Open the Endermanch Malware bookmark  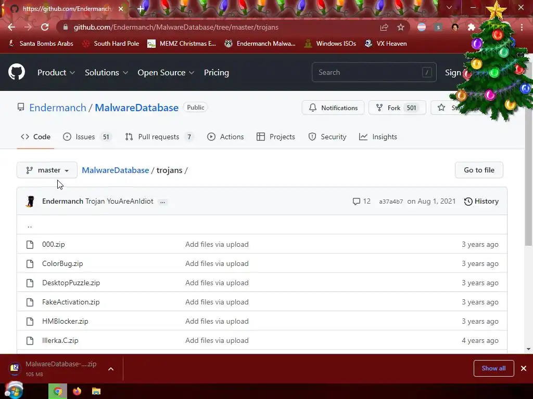click(x=260, y=44)
